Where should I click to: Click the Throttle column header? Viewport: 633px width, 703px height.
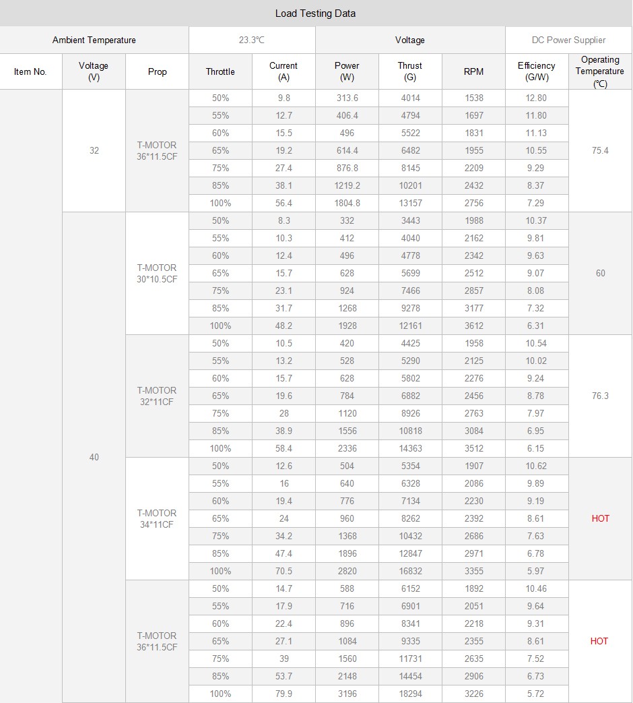click(x=220, y=71)
